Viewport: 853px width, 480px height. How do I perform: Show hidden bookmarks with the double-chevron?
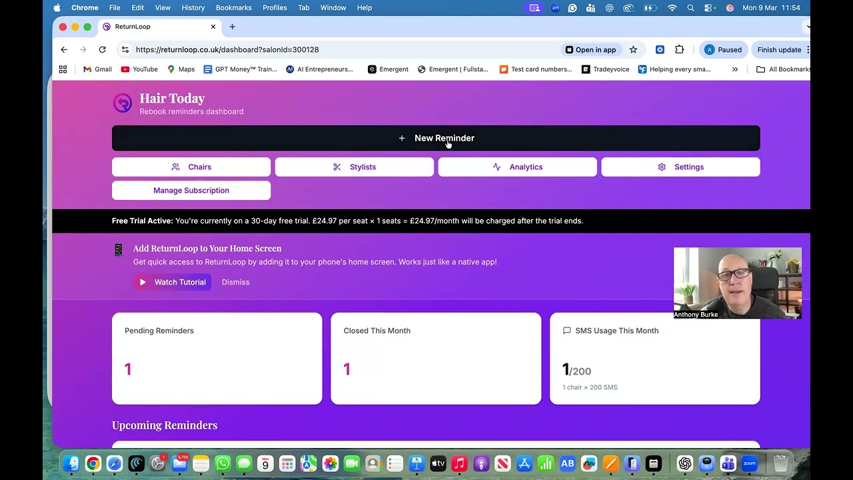[735, 69]
